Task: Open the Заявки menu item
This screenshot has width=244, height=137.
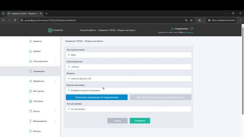Action: 37,51
